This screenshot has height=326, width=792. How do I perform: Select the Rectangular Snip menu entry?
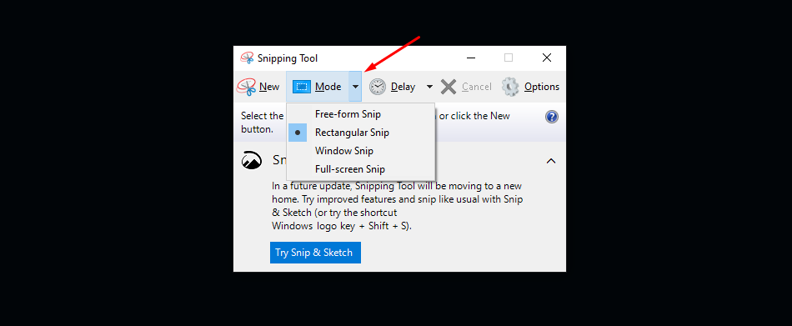(x=361, y=133)
